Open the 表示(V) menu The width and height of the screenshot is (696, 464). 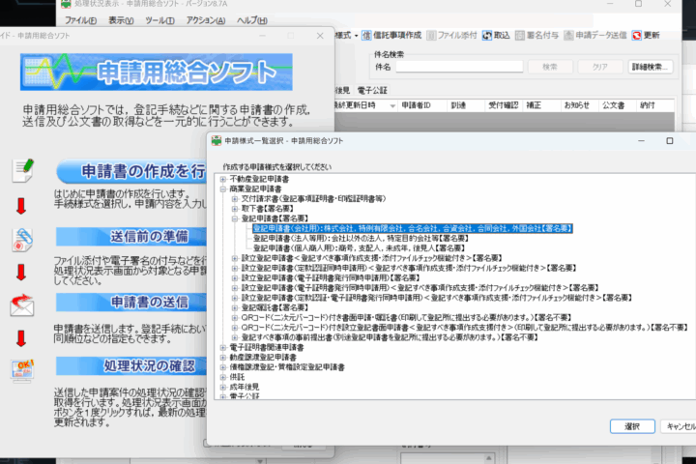tap(121, 20)
